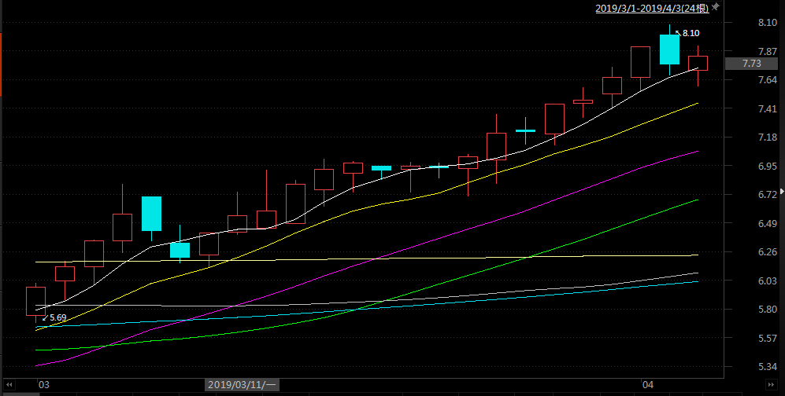Select the first red candlestick above the 5.69 annotation
The width and height of the screenshot is (785, 396).
pyautogui.click(x=35, y=301)
